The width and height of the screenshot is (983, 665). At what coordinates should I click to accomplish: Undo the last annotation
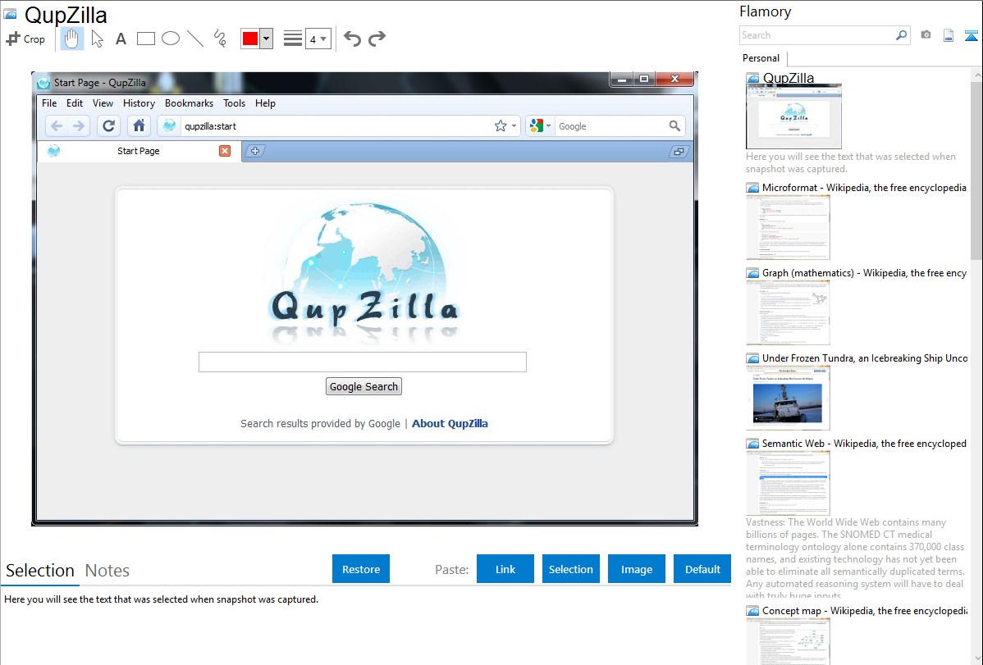pyautogui.click(x=352, y=39)
